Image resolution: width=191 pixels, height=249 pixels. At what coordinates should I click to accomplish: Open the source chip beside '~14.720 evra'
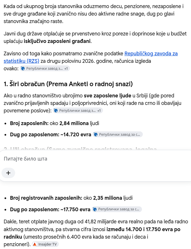(x=118, y=135)
